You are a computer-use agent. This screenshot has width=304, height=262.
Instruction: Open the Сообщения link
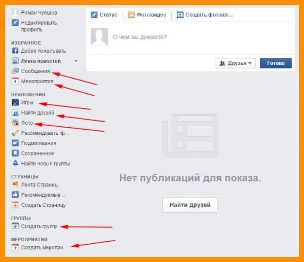[x=35, y=71]
